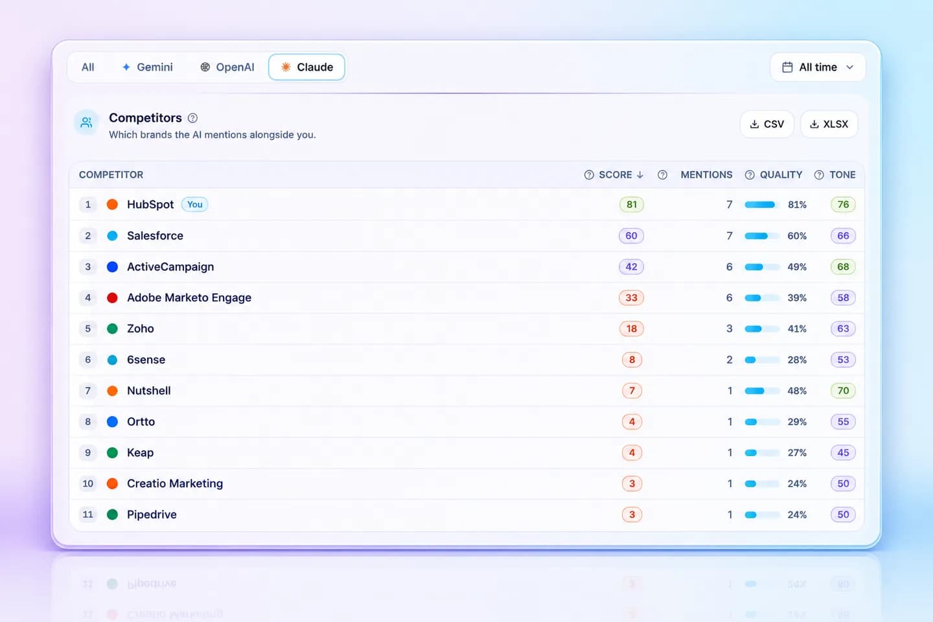Click the rank number 11 badge
Screen dimensions: 933x622
pos(88,514)
